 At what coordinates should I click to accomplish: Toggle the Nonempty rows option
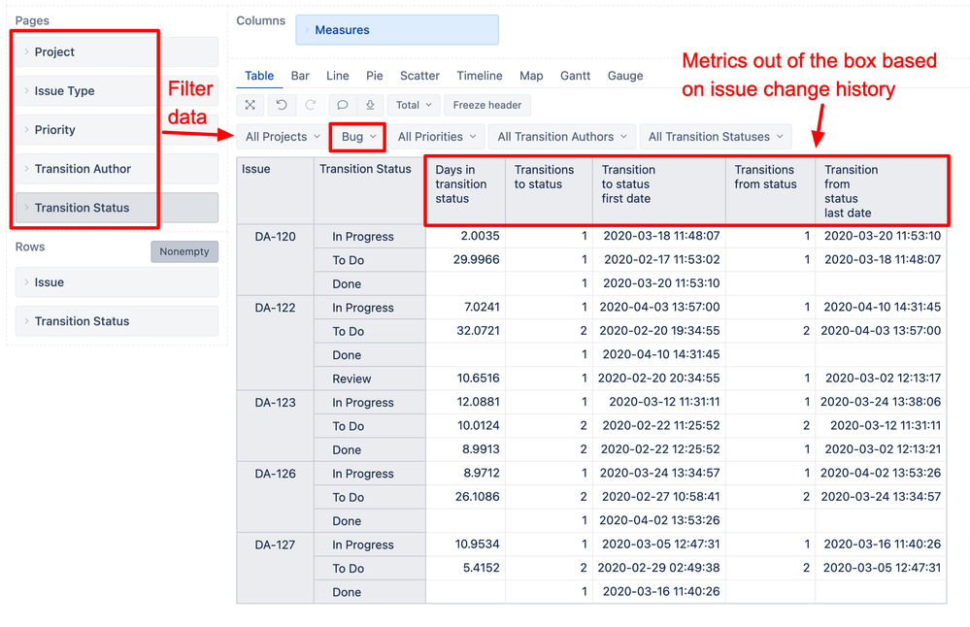[x=184, y=251]
